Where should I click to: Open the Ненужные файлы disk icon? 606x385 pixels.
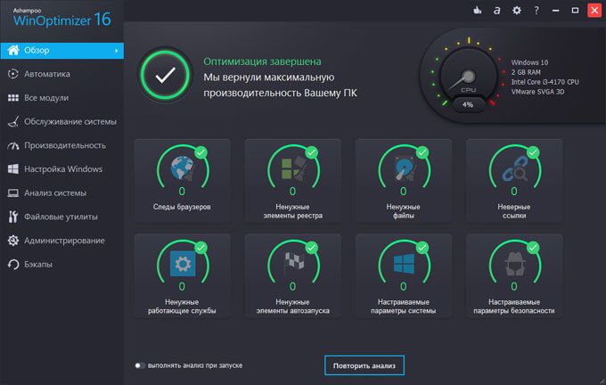click(404, 168)
